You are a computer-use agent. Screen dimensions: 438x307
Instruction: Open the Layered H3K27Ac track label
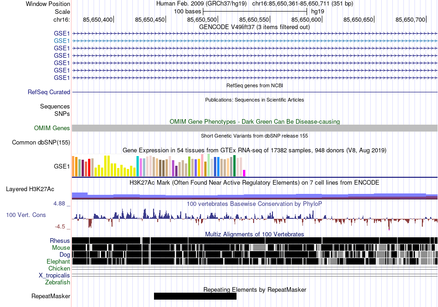pyautogui.click(x=30, y=189)
